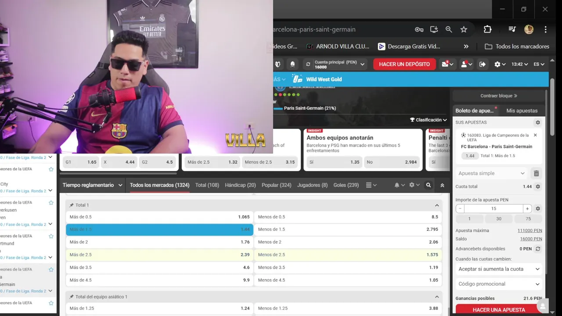Open the media control playlist icon
562x316 pixels.
click(512, 29)
